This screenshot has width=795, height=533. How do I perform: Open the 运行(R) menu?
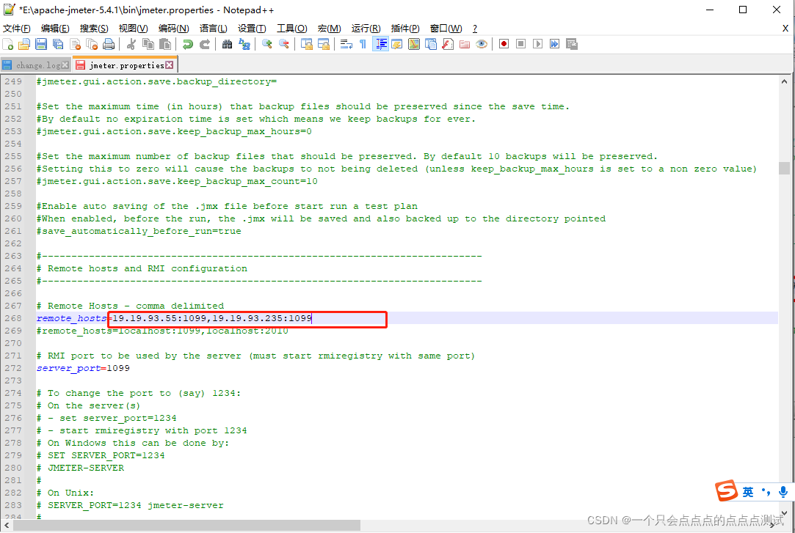[366, 29]
